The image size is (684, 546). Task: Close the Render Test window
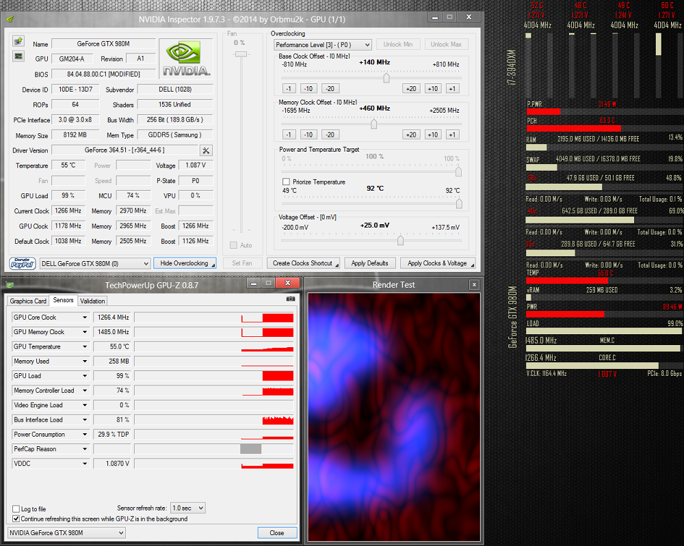click(474, 284)
